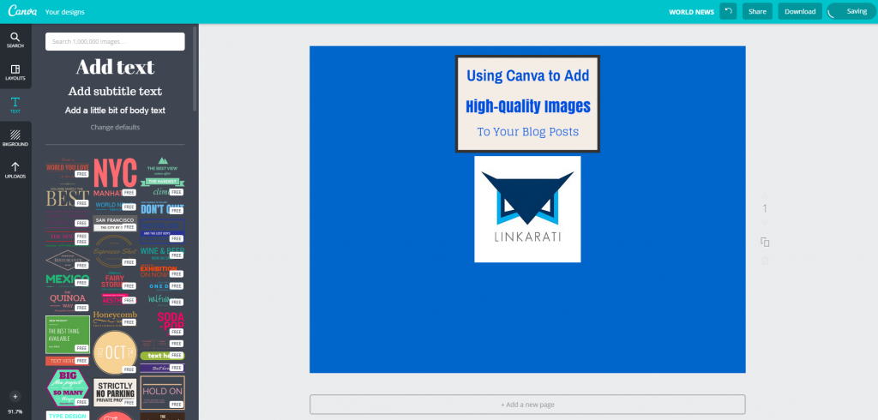Pick the Ristorante diamond text template
The width and height of the screenshot is (878, 420).
[x=67, y=260]
